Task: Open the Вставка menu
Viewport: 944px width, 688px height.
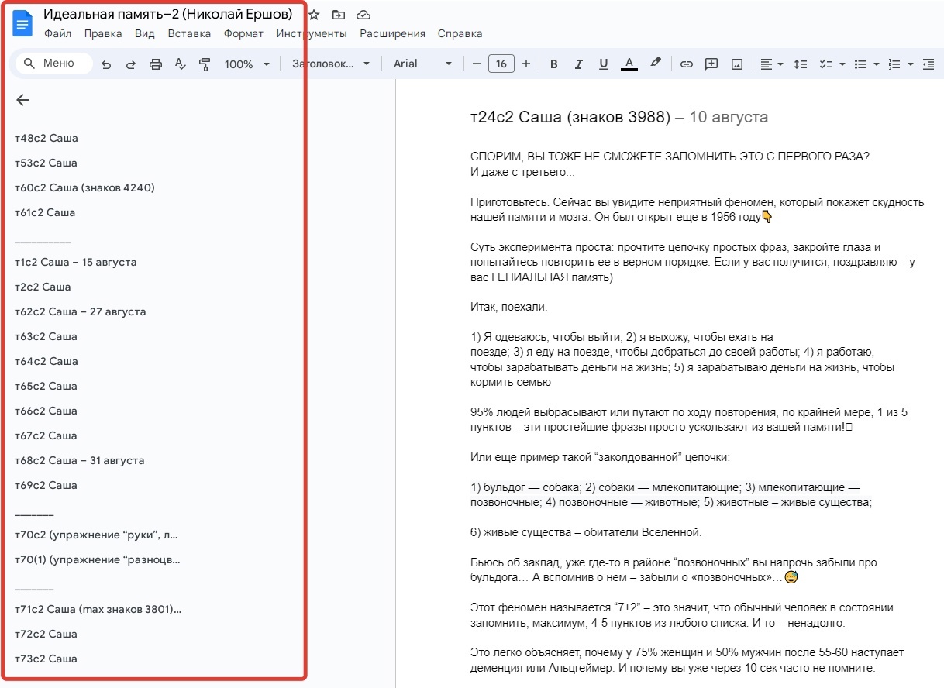Action: (x=189, y=33)
